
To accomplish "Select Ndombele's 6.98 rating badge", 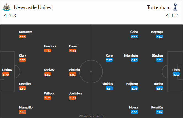I will pyautogui.click(x=134, y=60).
